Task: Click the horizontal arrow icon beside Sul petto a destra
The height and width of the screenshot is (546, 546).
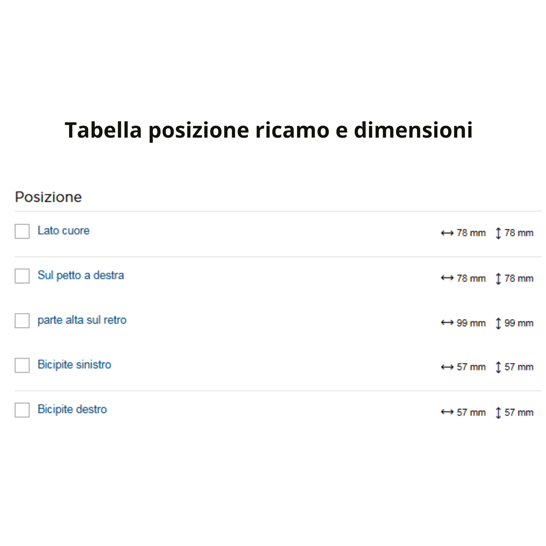Action: tap(447, 278)
